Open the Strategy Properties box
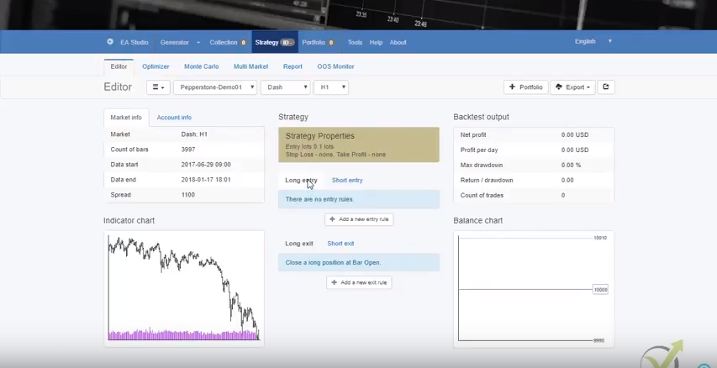Viewport: 717px width, 368px height. point(359,145)
